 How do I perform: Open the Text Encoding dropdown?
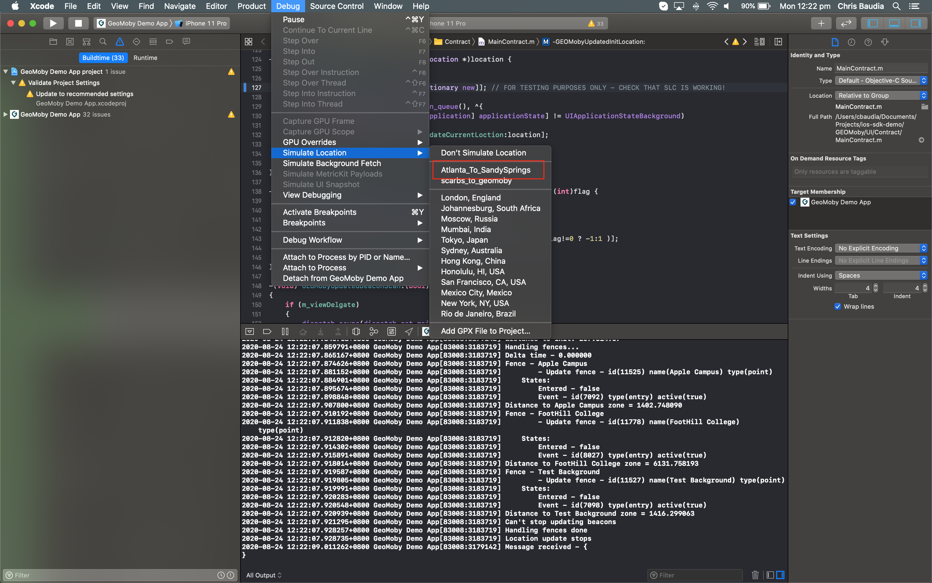[x=881, y=248]
